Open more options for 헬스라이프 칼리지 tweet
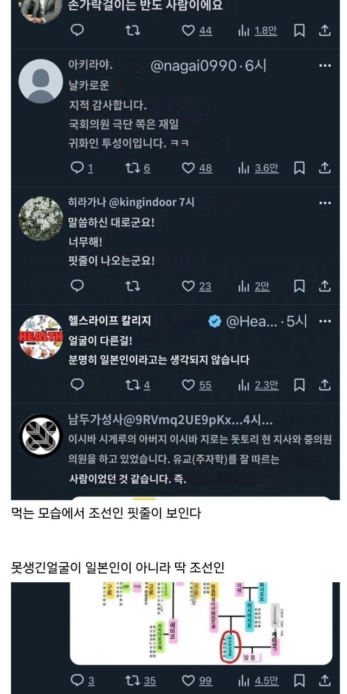This screenshot has width=347, height=694. (x=325, y=321)
